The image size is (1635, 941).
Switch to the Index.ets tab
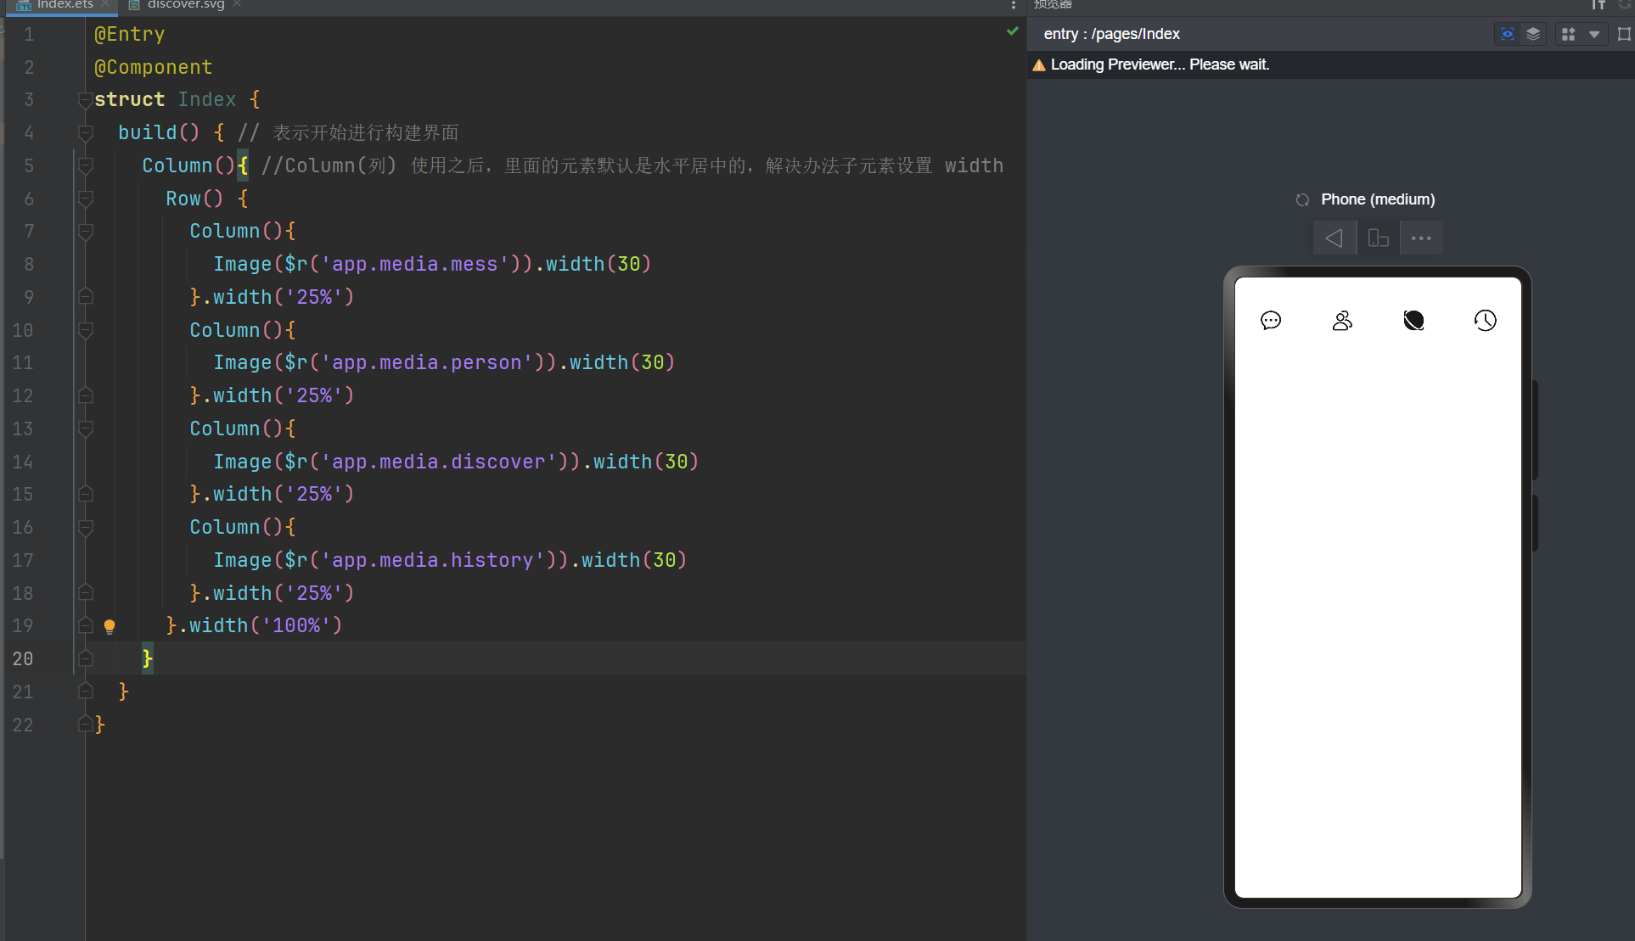click(64, 4)
